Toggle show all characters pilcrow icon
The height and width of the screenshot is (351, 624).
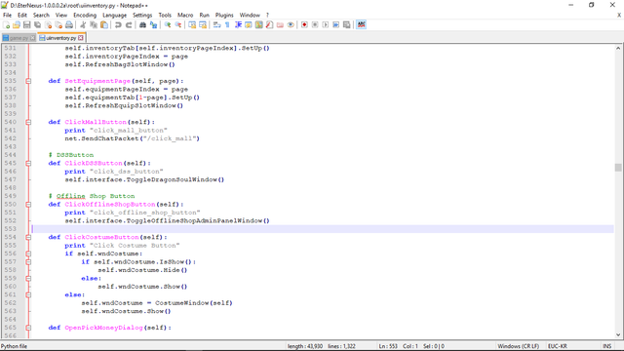tap(227, 24)
